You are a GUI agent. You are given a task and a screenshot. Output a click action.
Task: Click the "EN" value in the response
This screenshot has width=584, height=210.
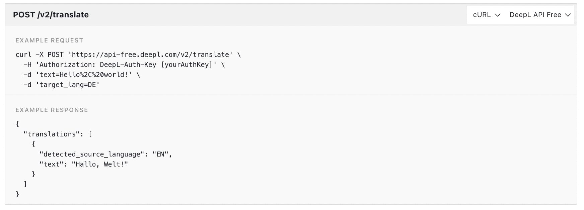pyautogui.click(x=160, y=154)
